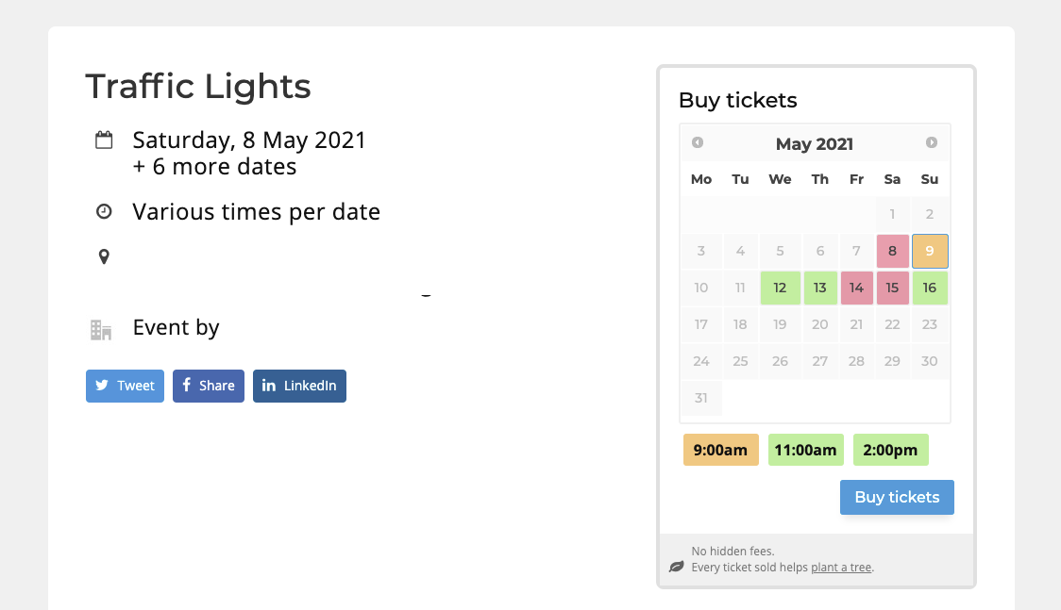Select sold-out date May 8

[893, 252]
